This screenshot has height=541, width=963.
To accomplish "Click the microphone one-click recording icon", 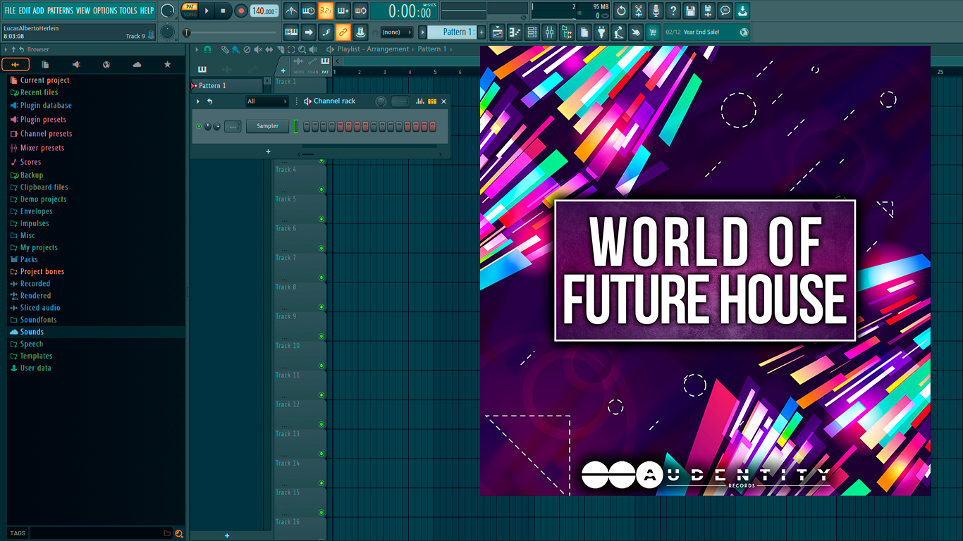I will [x=656, y=11].
